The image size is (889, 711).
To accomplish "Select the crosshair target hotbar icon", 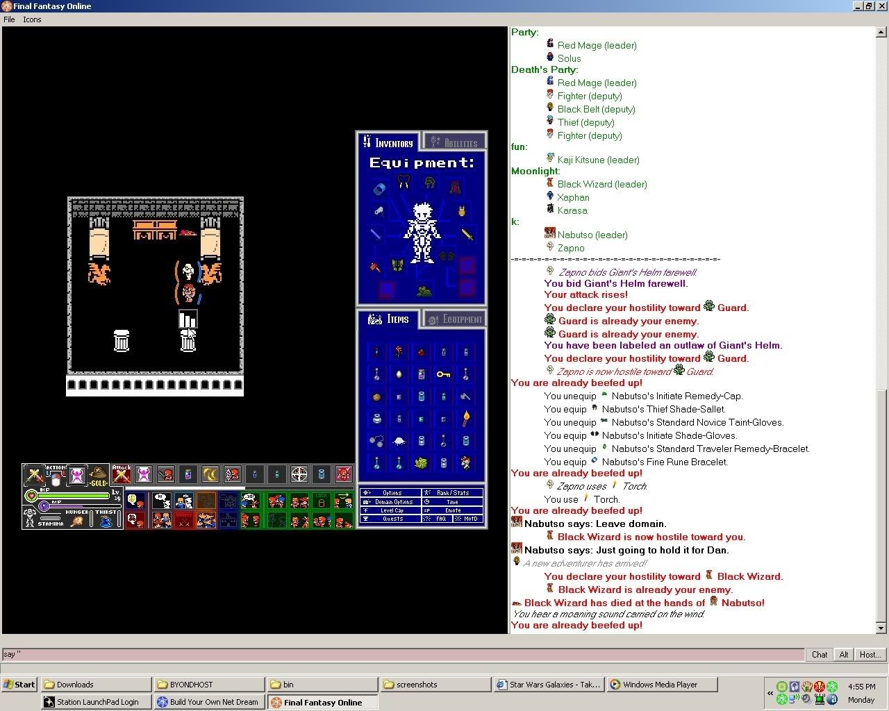I will tap(299, 474).
